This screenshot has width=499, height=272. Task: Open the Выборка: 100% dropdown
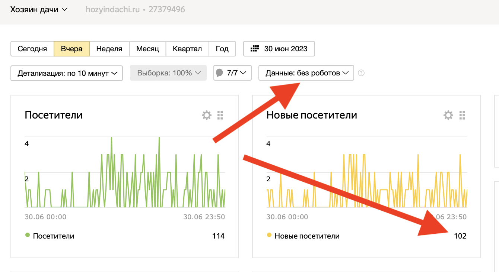(x=168, y=73)
